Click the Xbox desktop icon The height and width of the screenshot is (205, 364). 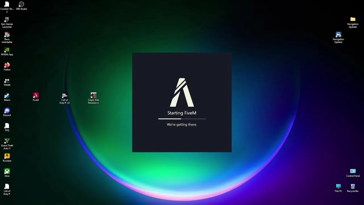[x=7, y=173]
